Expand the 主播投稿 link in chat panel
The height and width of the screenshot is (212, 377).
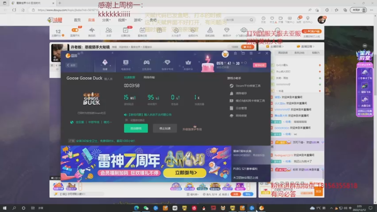click(x=275, y=46)
